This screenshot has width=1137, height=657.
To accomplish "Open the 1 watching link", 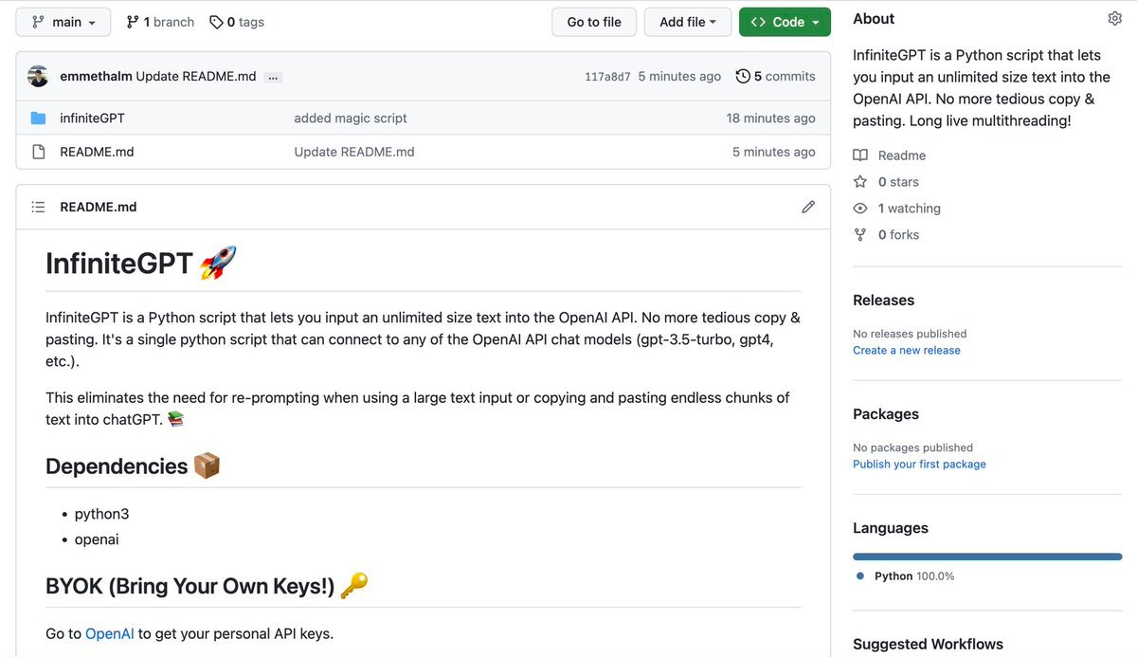I will tap(910, 209).
